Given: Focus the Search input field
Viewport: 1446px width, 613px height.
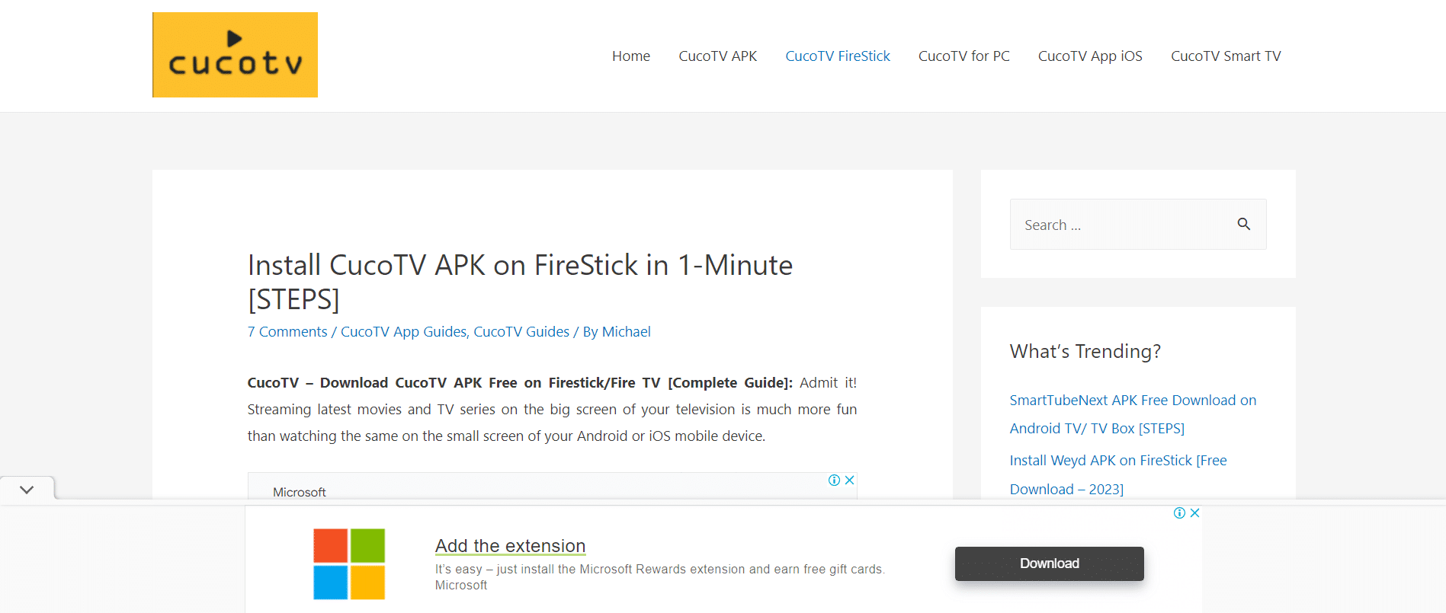Looking at the screenshot, I should (x=1124, y=225).
